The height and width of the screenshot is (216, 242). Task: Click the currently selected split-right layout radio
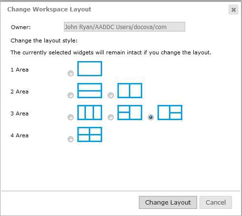[151, 117]
